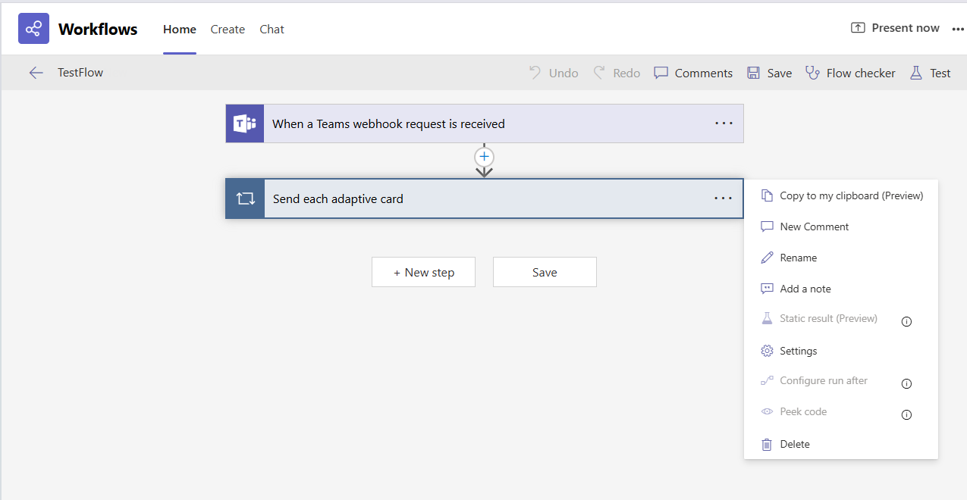Image resolution: width=967 pixels, height=500 pixels.
Task: Click the Comments speech bubble icon
Action: click(661, 73)
